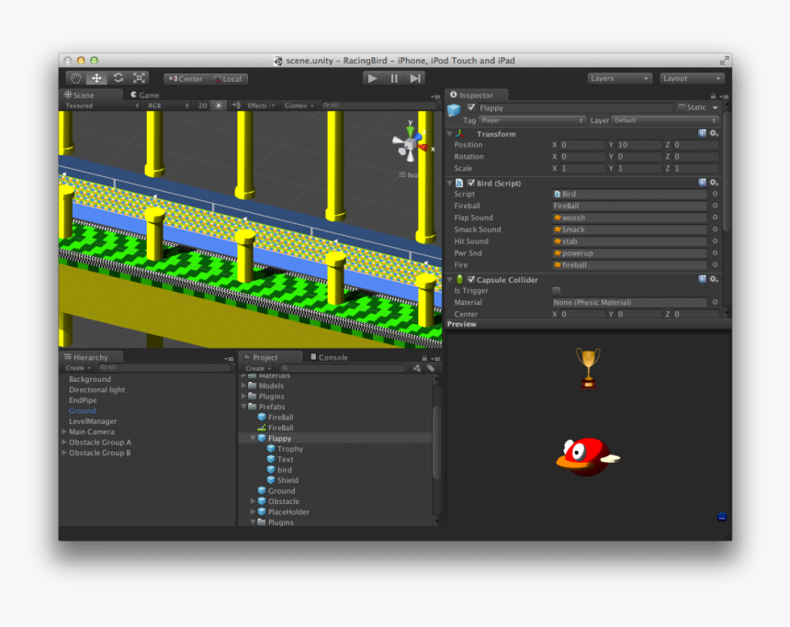Viewport: 790px width, 627px height.
Task: Open Hierarchy Create menu
Action: 78,368
